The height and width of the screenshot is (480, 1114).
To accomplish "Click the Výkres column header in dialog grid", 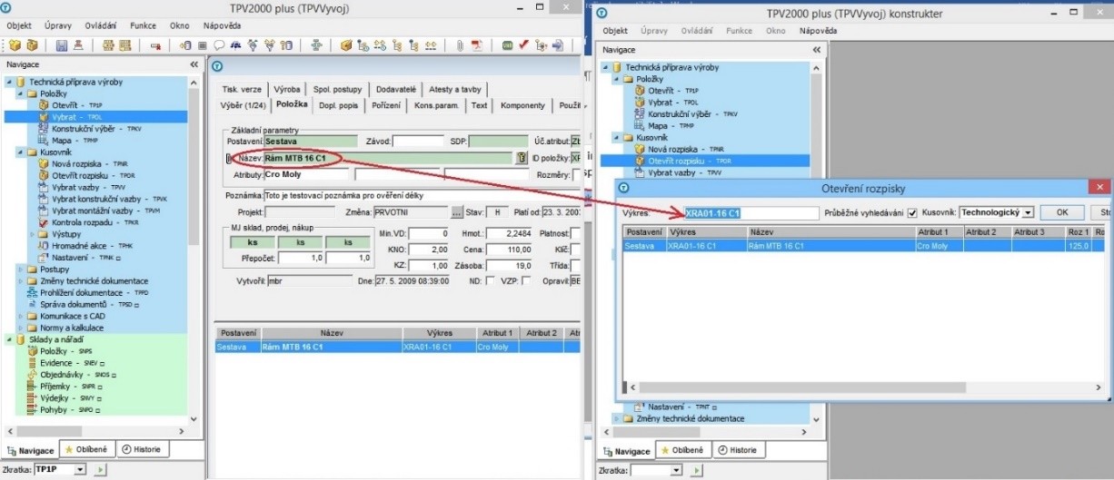I will [708, 232].
